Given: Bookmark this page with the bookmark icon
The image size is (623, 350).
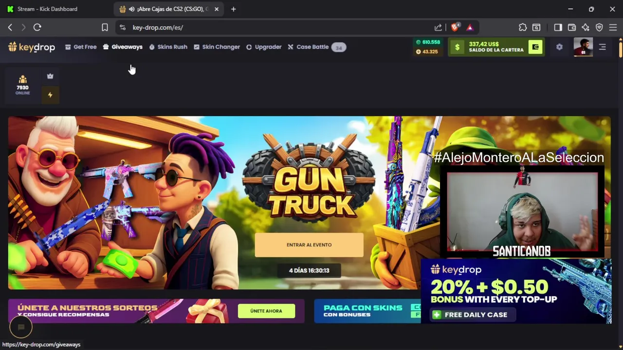Looking at the screenshot, I should pos(105,28).
